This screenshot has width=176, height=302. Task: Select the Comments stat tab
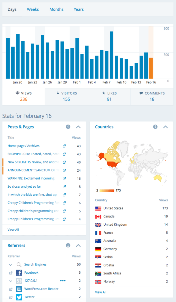pos(152,96)
